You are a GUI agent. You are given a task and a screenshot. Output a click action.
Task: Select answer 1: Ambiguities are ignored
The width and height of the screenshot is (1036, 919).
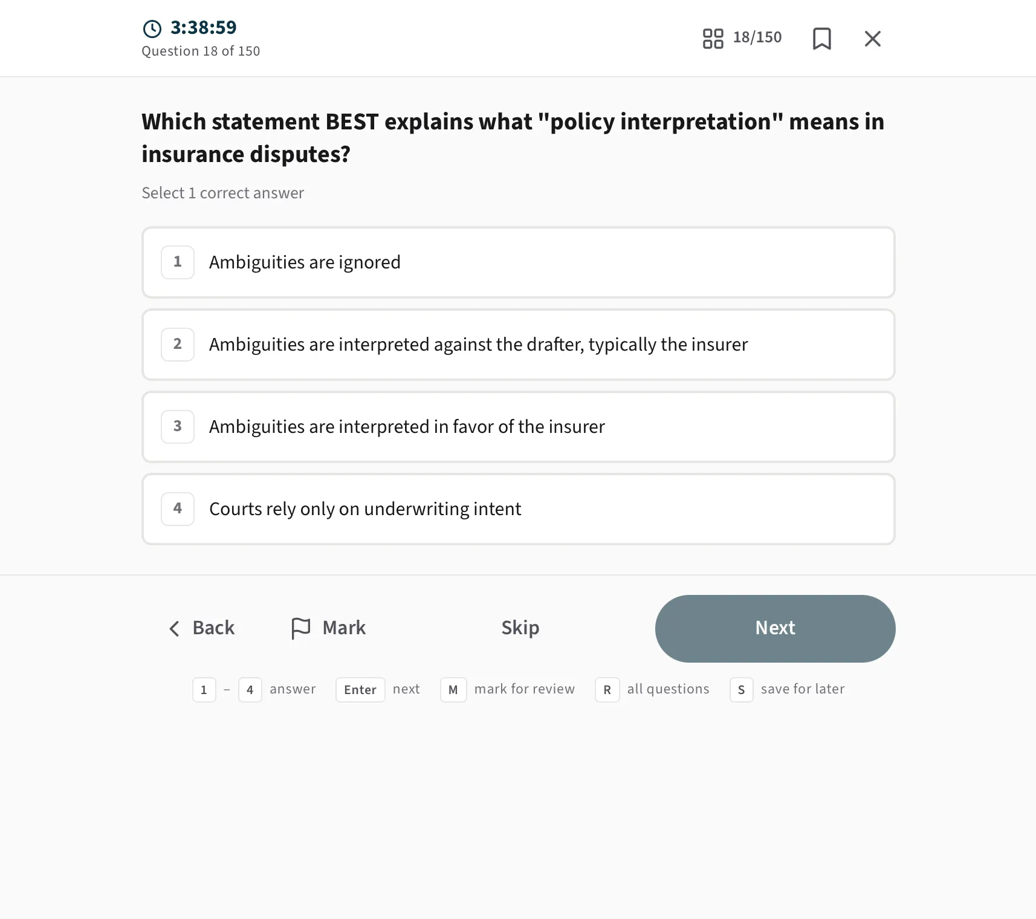518,262
